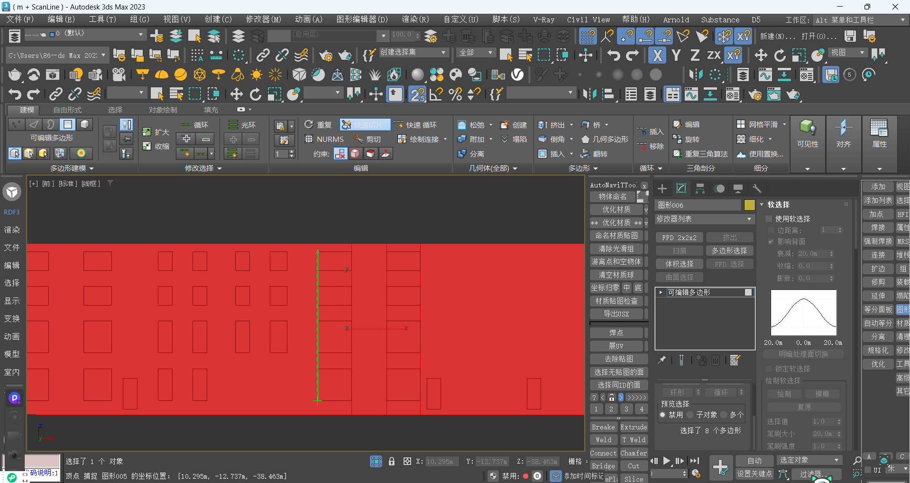This screenshot has width=910, height=483.
Task: Open the 修改器列表 dropdown
Action: pos(704,219)
